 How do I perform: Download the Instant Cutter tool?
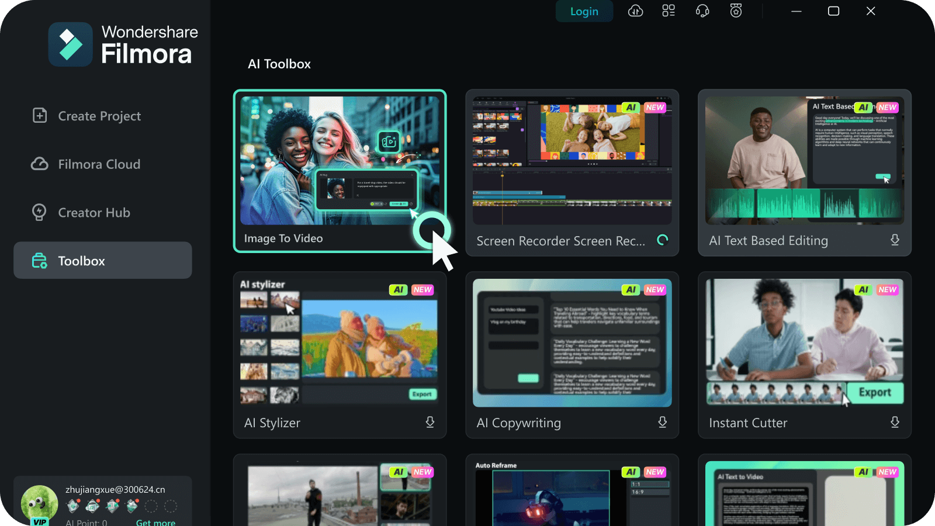click(895, 422)
